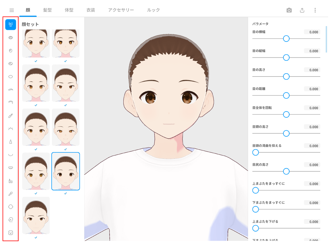Open the three-dot more options menu
Screen dimensions: 332x245
coord(315,10)
